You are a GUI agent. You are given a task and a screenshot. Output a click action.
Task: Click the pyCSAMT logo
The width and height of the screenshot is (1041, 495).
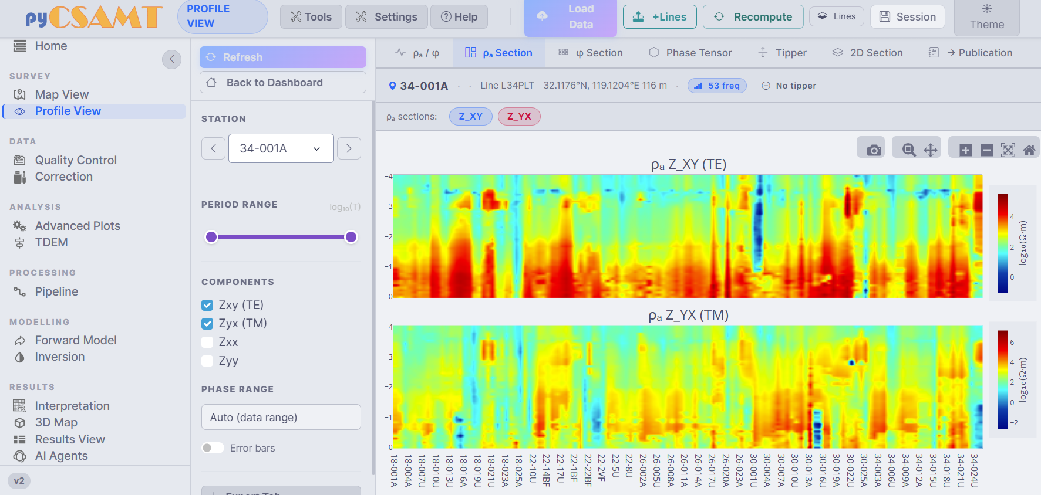click(x=93, y=18)
